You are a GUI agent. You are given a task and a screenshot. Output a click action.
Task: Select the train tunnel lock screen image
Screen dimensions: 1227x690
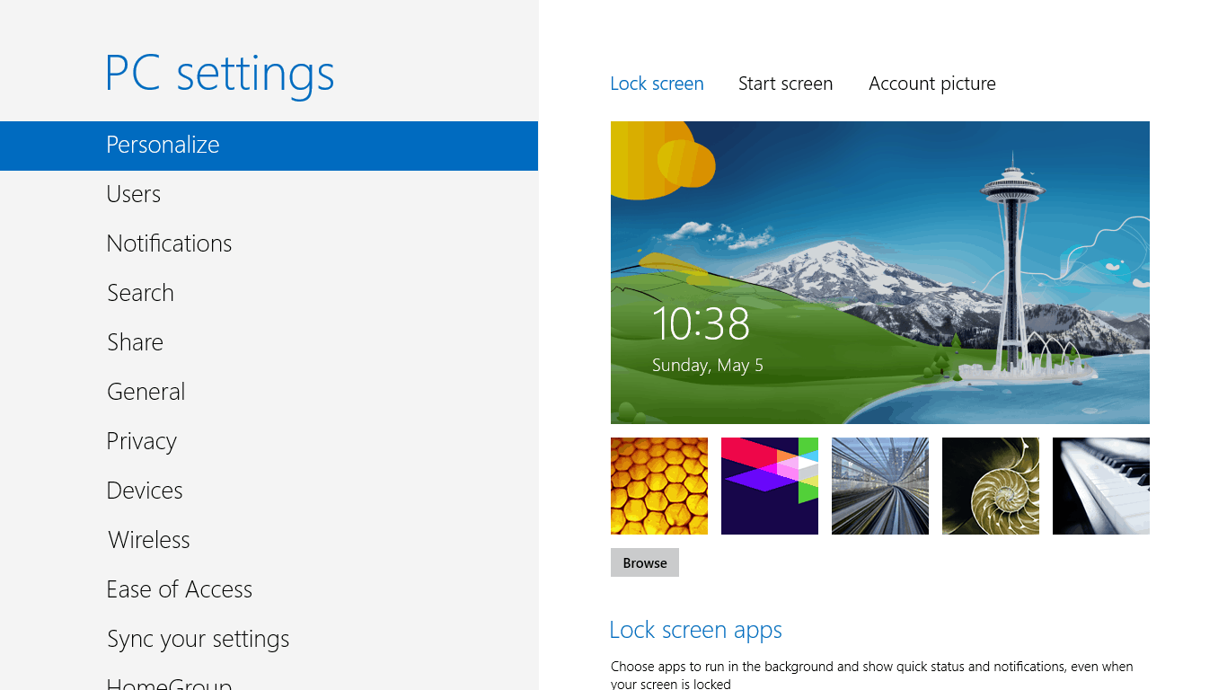(x=879, y=485)
